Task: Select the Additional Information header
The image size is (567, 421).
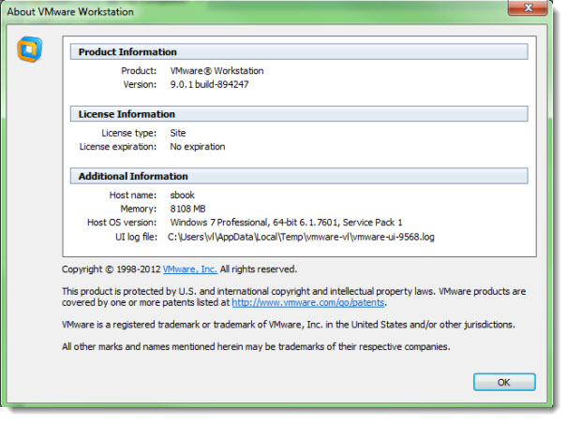Action: click(299, 176)
